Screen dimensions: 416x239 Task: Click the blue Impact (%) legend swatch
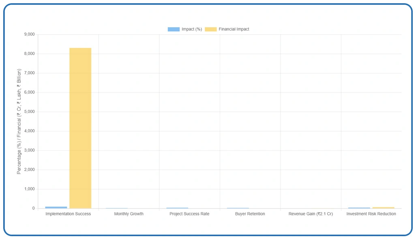coord(174,29)
